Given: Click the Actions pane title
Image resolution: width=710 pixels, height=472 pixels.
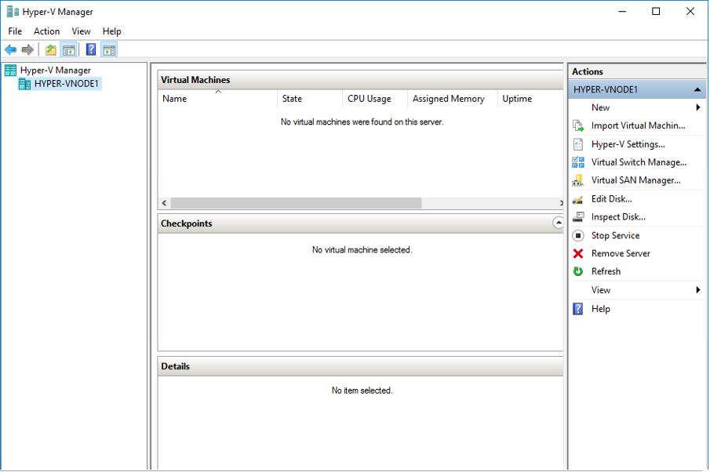Looking at the screenshot, I should point(588,71).
